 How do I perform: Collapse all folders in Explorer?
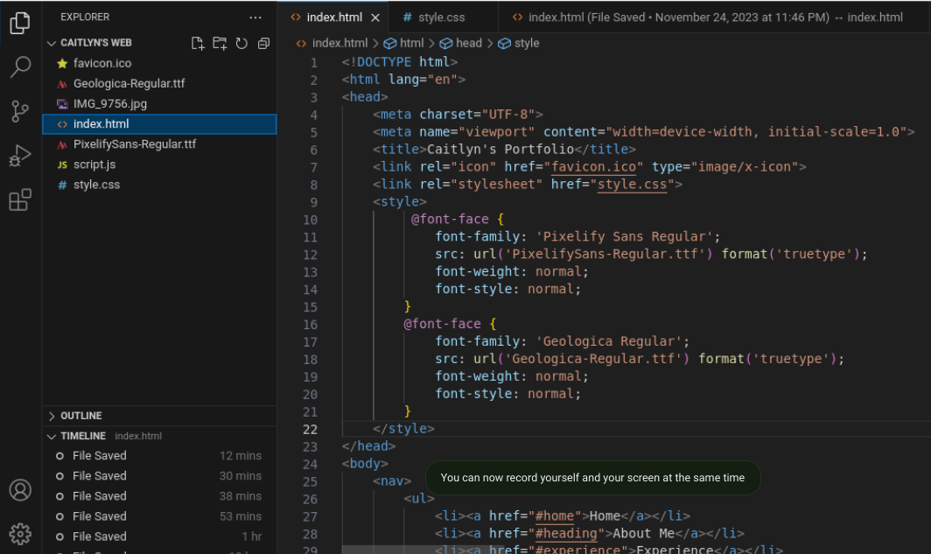(x=263, y=43)
